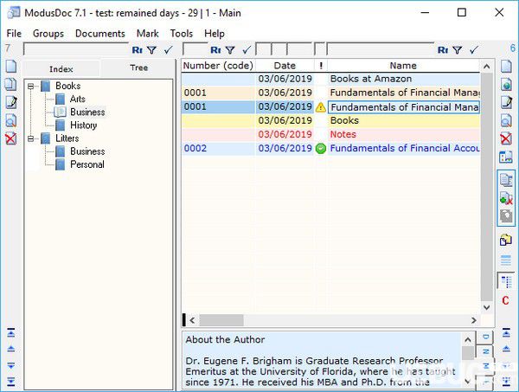This screenshot has height=392, width=519.
Task: Click the groups search input field
Action: coord(76,50)
